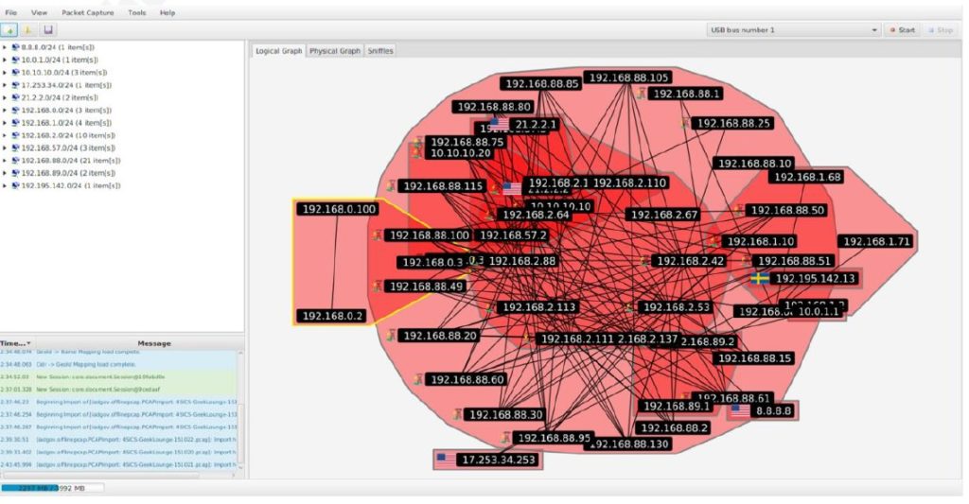Click the device icon beside node 192.168.88.60
Image resolution: width=969 pixels, height=504 pixels.
[x=418, y=379]
